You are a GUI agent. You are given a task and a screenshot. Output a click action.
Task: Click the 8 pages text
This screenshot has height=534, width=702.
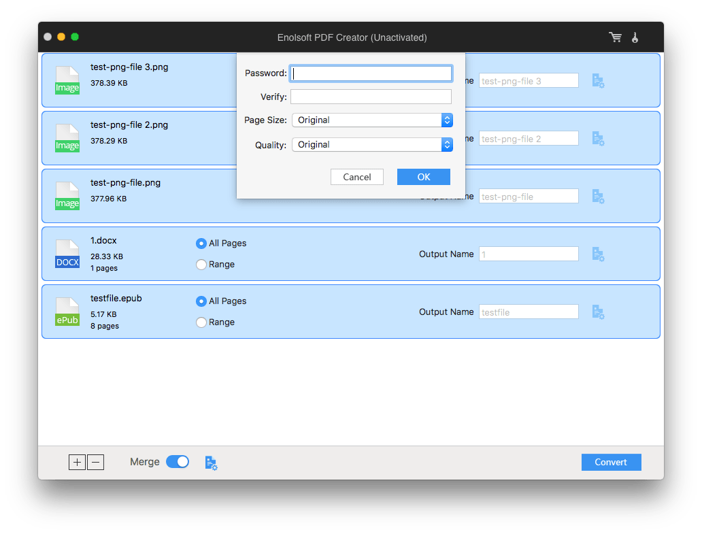[x=105, y=326]
